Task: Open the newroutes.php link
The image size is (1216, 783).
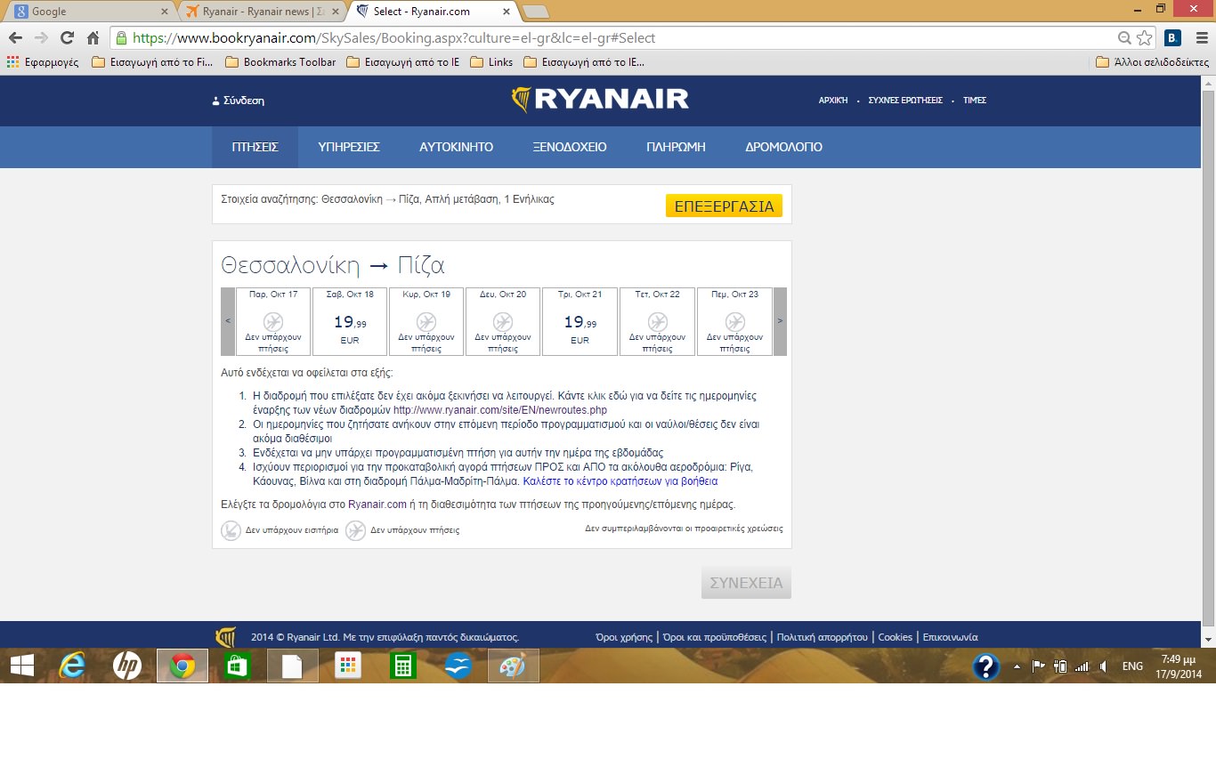Action: point(499,410)
